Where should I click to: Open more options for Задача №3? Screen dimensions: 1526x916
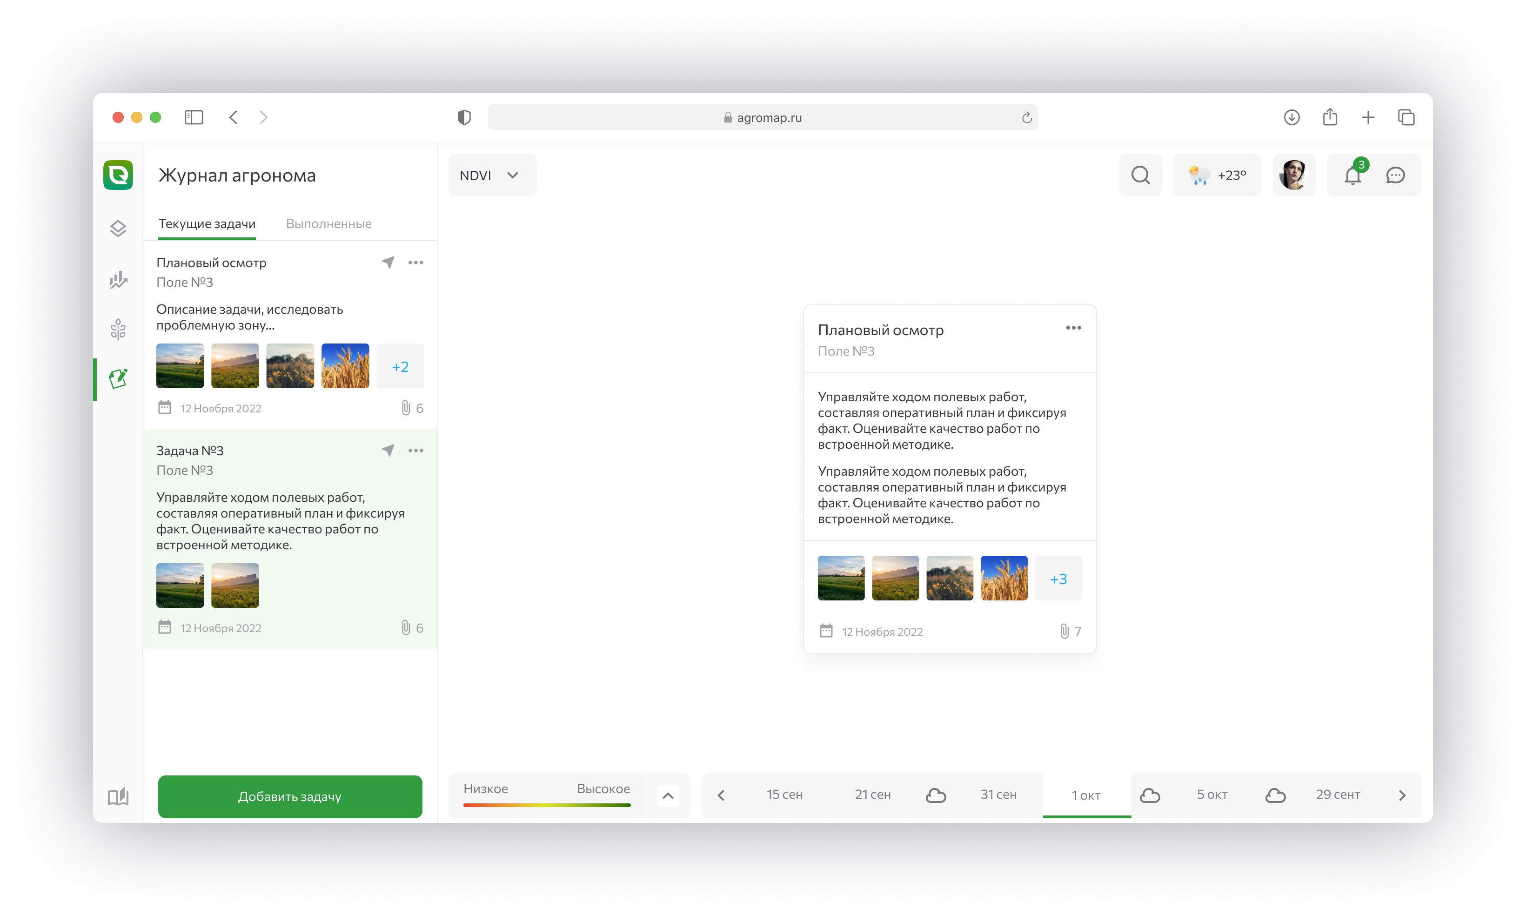[416, 451]
